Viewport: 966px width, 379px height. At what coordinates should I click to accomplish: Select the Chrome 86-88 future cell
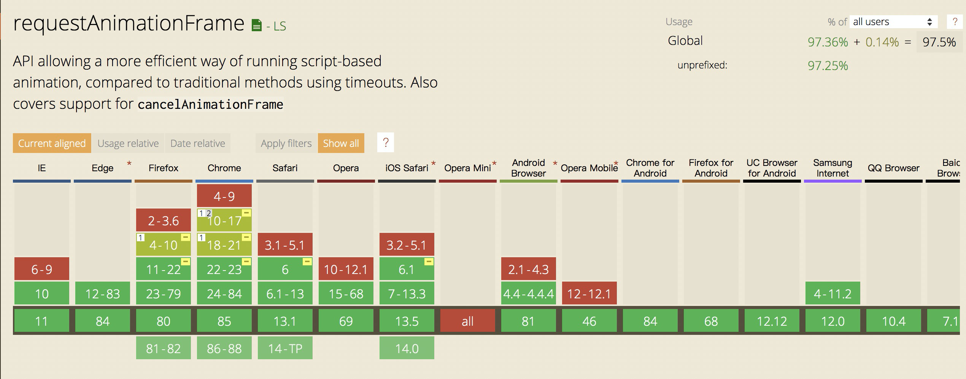(x=224, y=348)
